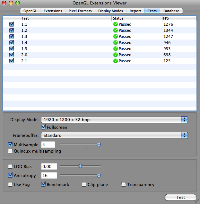Image resolution: width=200 pixels, height=204 pixels.
Task: Click the Anisotropy slider handle
Action: point(99,176)
